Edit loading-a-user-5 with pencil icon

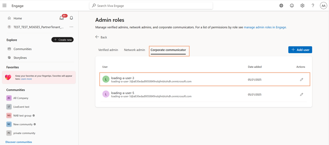302,94
